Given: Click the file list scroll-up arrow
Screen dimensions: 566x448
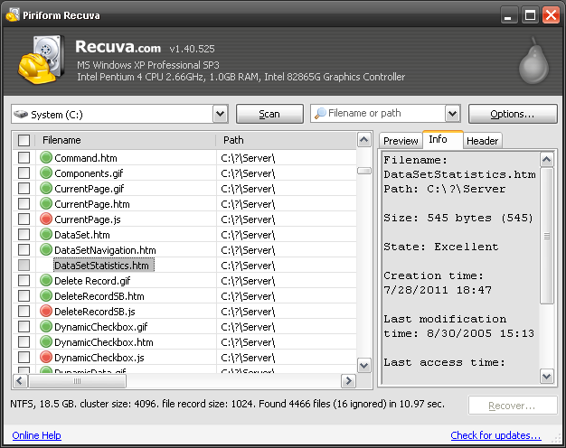Looking at the screenshot, I should pos(364,140).
